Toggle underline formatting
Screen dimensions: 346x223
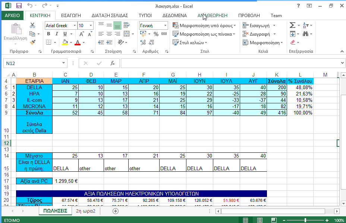[65, 34]
